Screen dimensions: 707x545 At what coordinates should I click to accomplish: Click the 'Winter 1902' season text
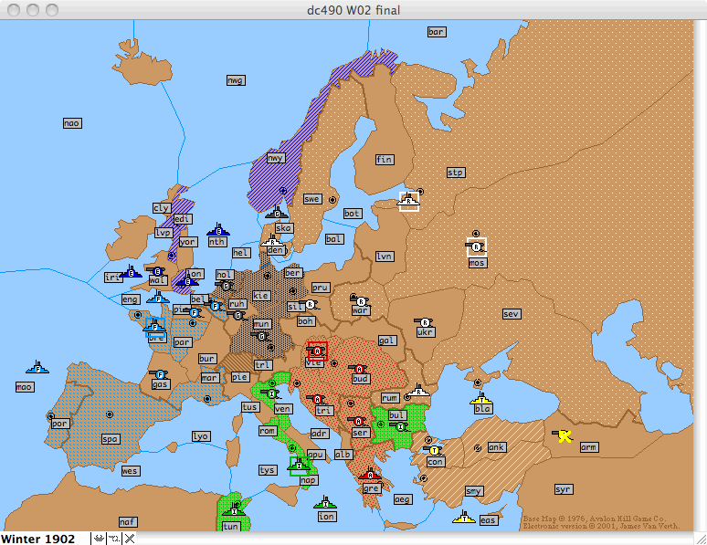(x=38, y=539)
